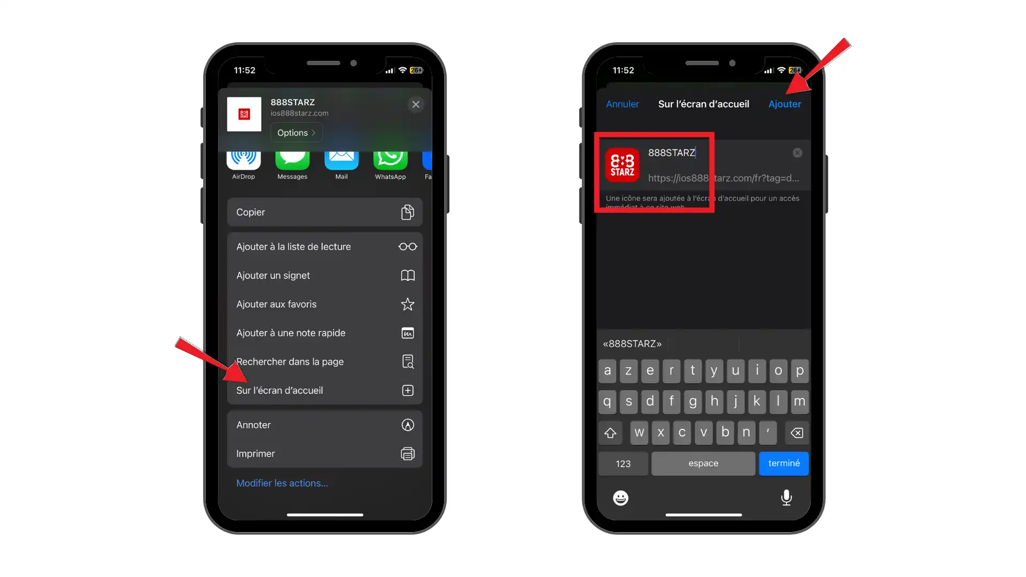The width and height of the screenshot is (1026, 577).
Task: Tap the 888STARZ app icon thumbnail
Action: click(x=622, y=165)
